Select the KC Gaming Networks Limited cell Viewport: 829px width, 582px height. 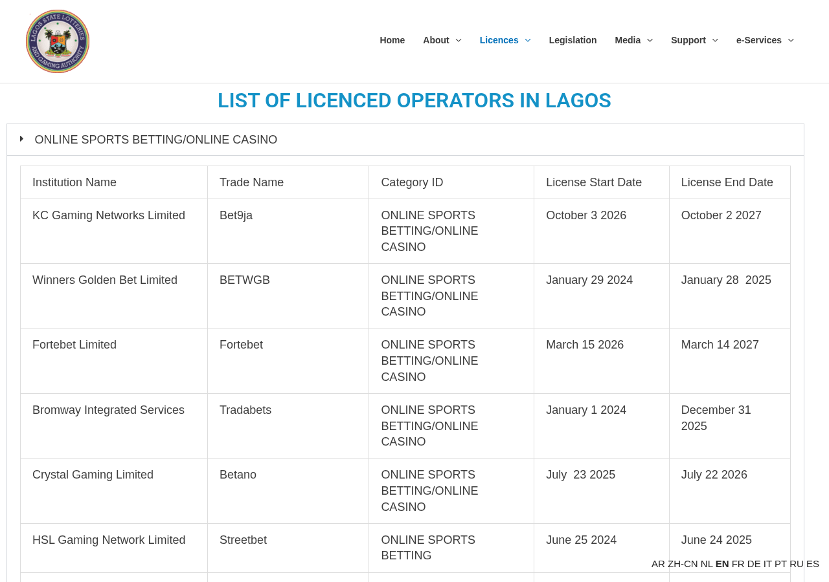114,232
